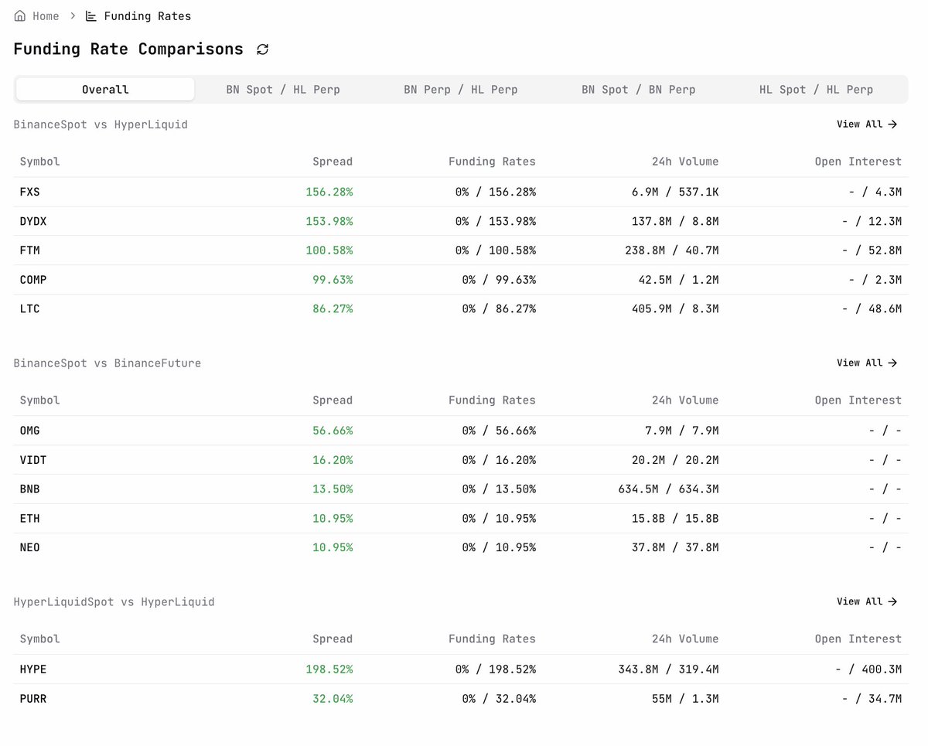Select the Overall tab
Image resolution: width=928 pixels, height=746 pixels.
point(105,89)
